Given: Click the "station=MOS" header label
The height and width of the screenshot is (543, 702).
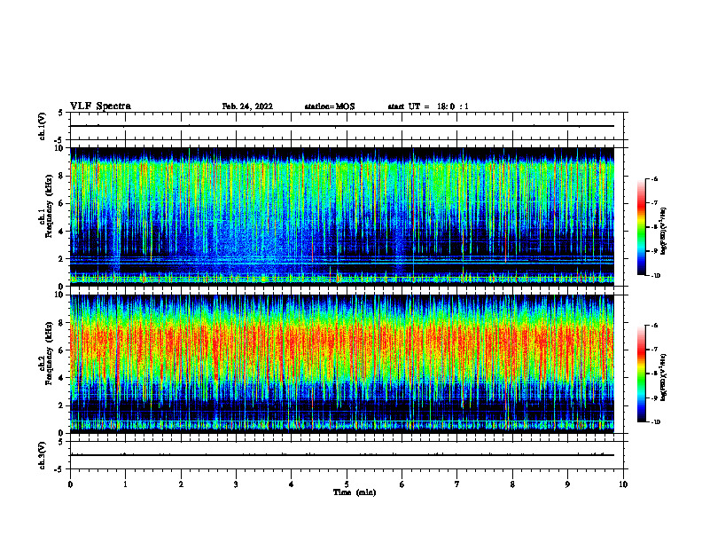Looking at the screenshot, I should [330, 106].
